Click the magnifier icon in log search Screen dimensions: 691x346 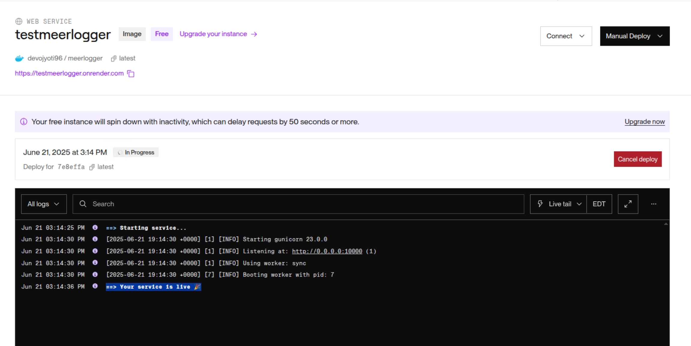click(x=83, y=204)
